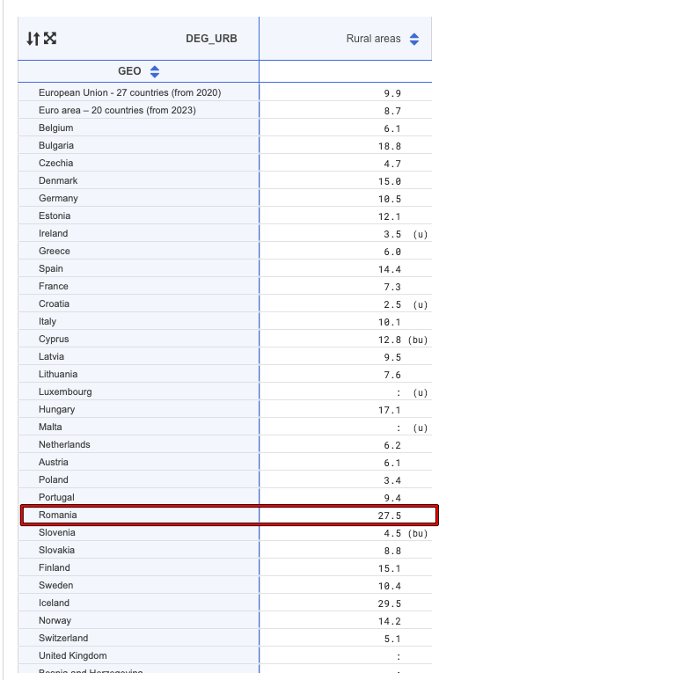673x680 pixels.
Task: Click the expand table fullscreen icon
Action: coord(50,39)
